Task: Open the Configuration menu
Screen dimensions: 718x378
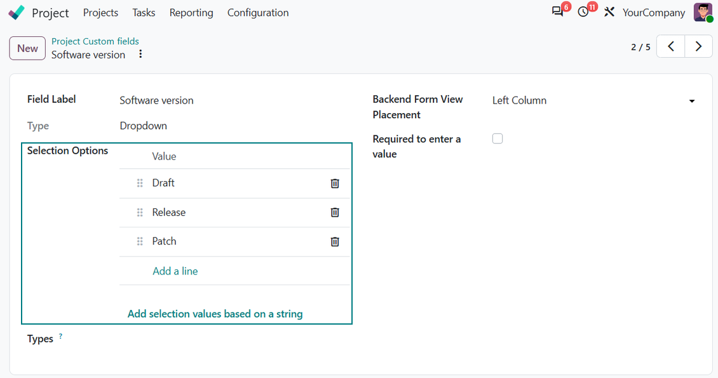Action: [258, 13]
